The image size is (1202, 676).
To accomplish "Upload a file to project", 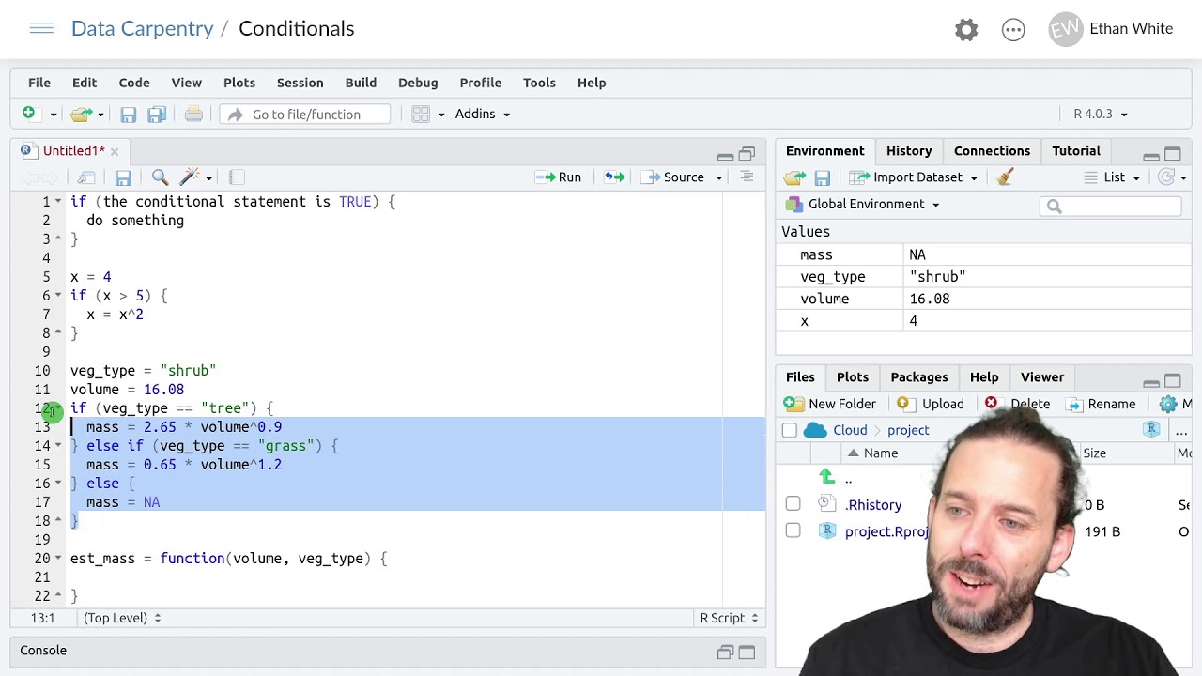I will 931,404.
